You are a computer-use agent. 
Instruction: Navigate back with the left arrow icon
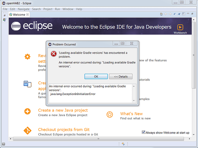(166, 14)
